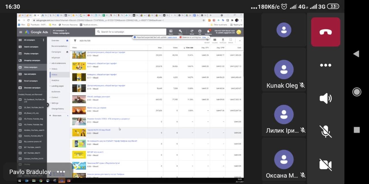Image resolution: width=369 pixels, height=184 pixels.
Task: Expand the Ads & extensions section
Action: coord(59,63)
